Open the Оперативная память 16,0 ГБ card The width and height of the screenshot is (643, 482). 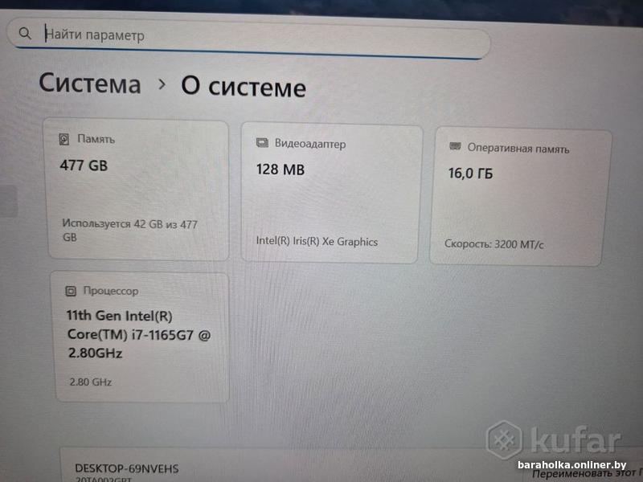point(518,197)
